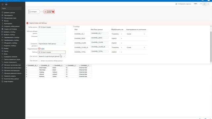Select the Database Analytics step icon
This screenshot has height=119, width=212.
[x=2, y=79]
